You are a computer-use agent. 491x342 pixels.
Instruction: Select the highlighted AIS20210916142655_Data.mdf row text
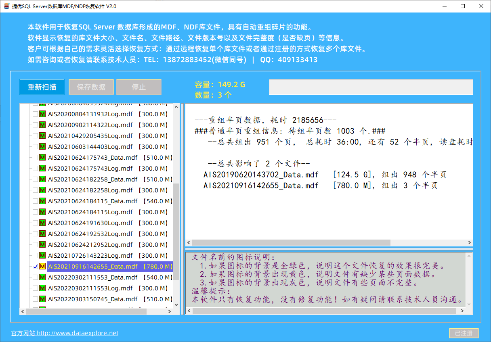point(110,267)
